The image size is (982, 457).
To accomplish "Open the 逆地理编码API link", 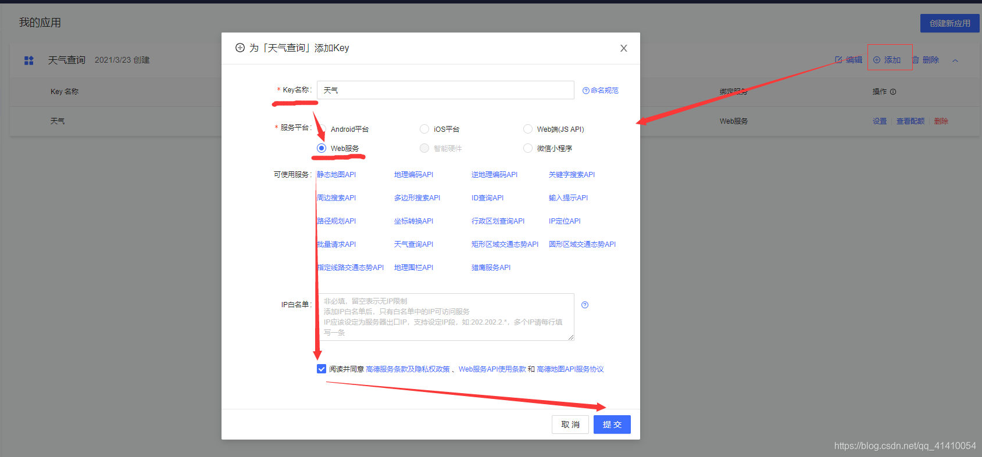I will [494, 175].
